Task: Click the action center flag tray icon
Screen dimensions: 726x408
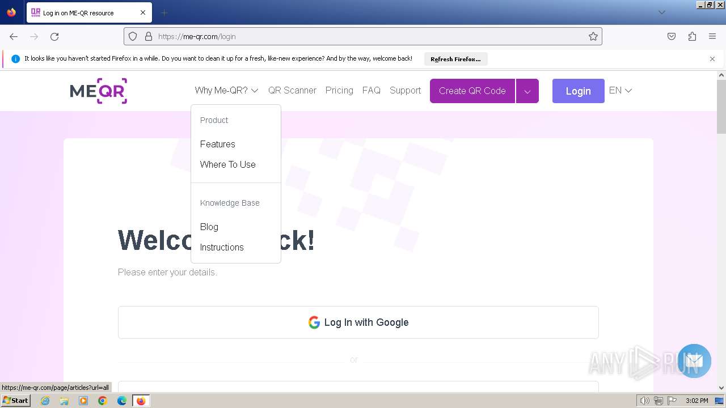Action: click(x=672, y=401)
